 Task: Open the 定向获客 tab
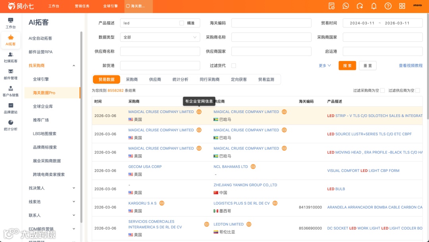[239, 79]
